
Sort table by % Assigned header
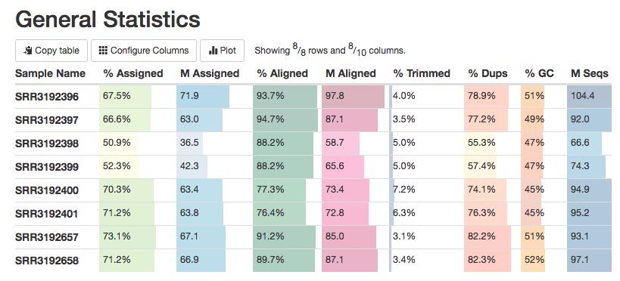[x=133, y=73]
